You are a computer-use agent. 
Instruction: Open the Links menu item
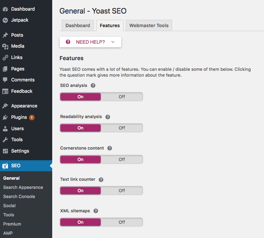coord(17,58)
